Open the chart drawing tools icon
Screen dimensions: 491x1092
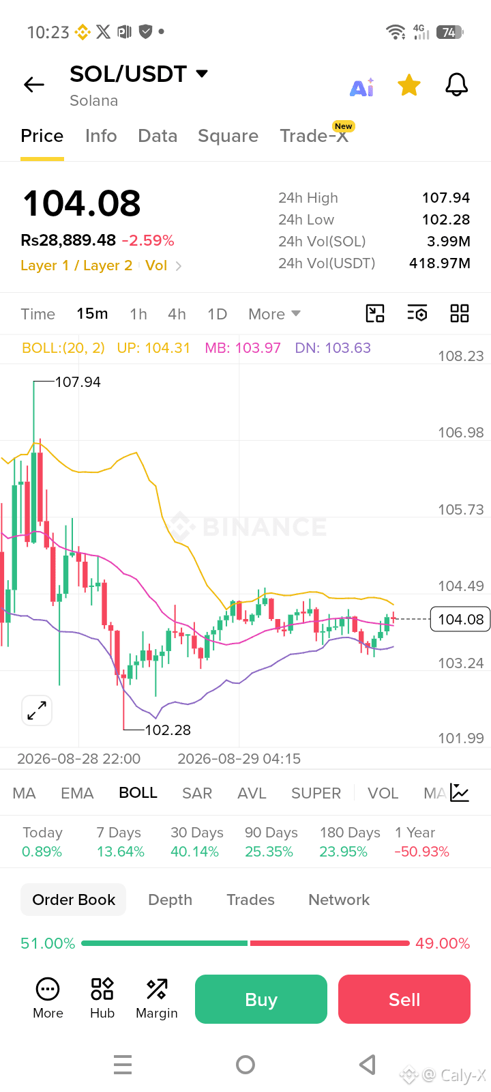375,313
